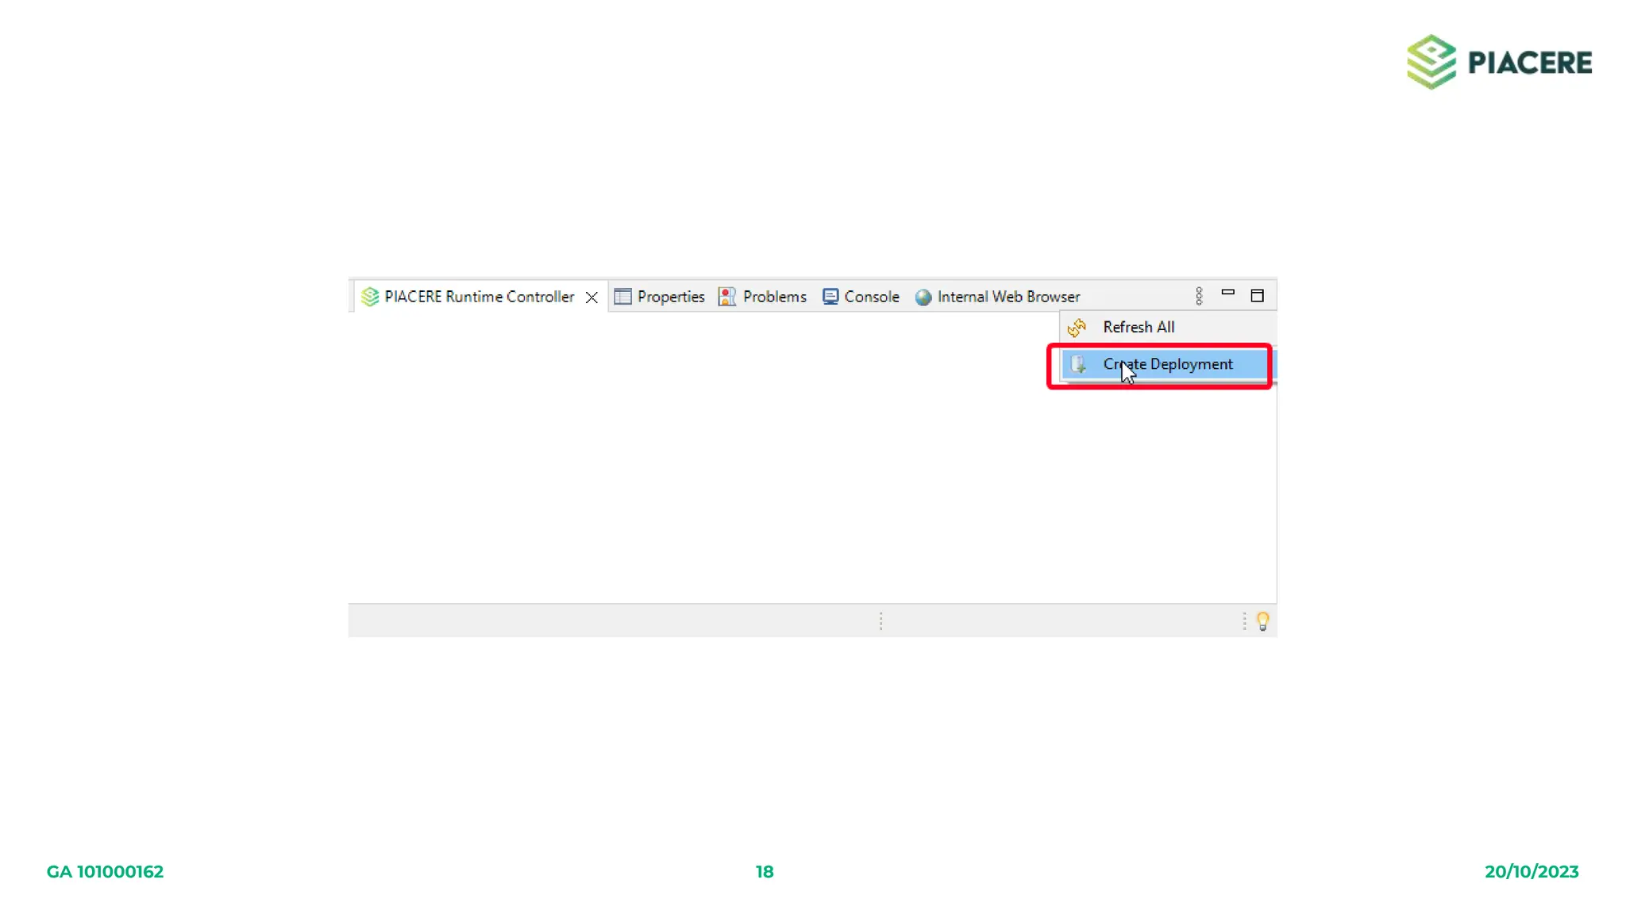The image size is (1626, 914).
Task: Click the center status bar drag handle
Action: point(880,621)
